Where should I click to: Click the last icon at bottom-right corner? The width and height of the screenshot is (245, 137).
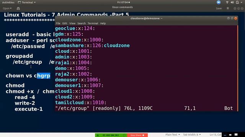click(236, 135)
